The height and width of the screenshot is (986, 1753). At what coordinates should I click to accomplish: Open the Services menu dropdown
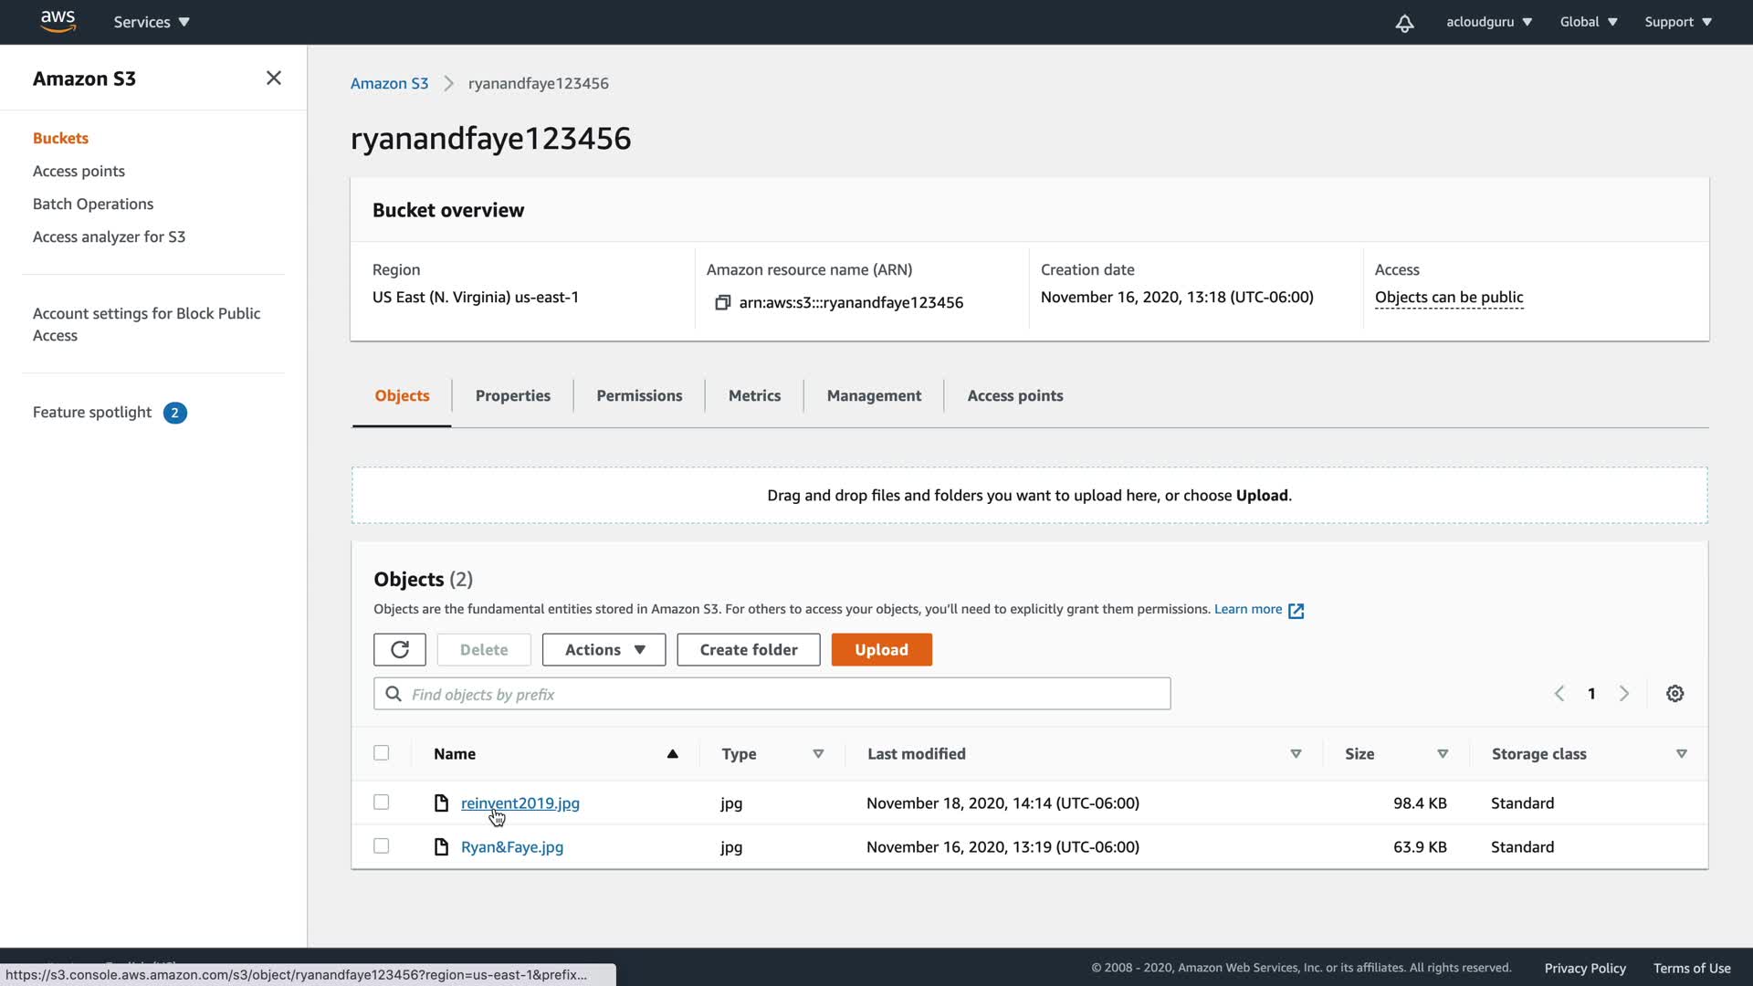pos(152,22)
